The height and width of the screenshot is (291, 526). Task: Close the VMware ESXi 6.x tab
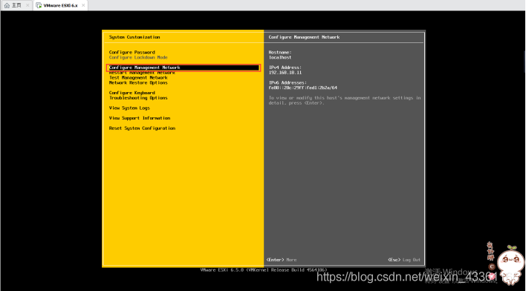[83, 5]
